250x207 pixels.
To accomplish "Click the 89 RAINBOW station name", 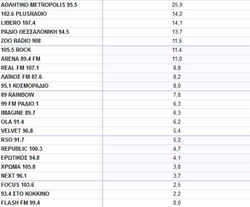I will pyautogui.click(x=17, y=95).
